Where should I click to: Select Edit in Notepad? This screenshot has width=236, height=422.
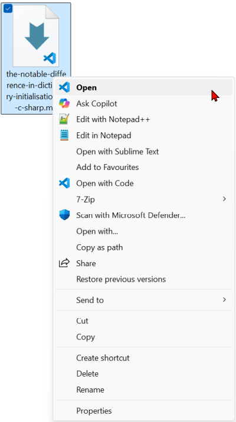(144, 135)
